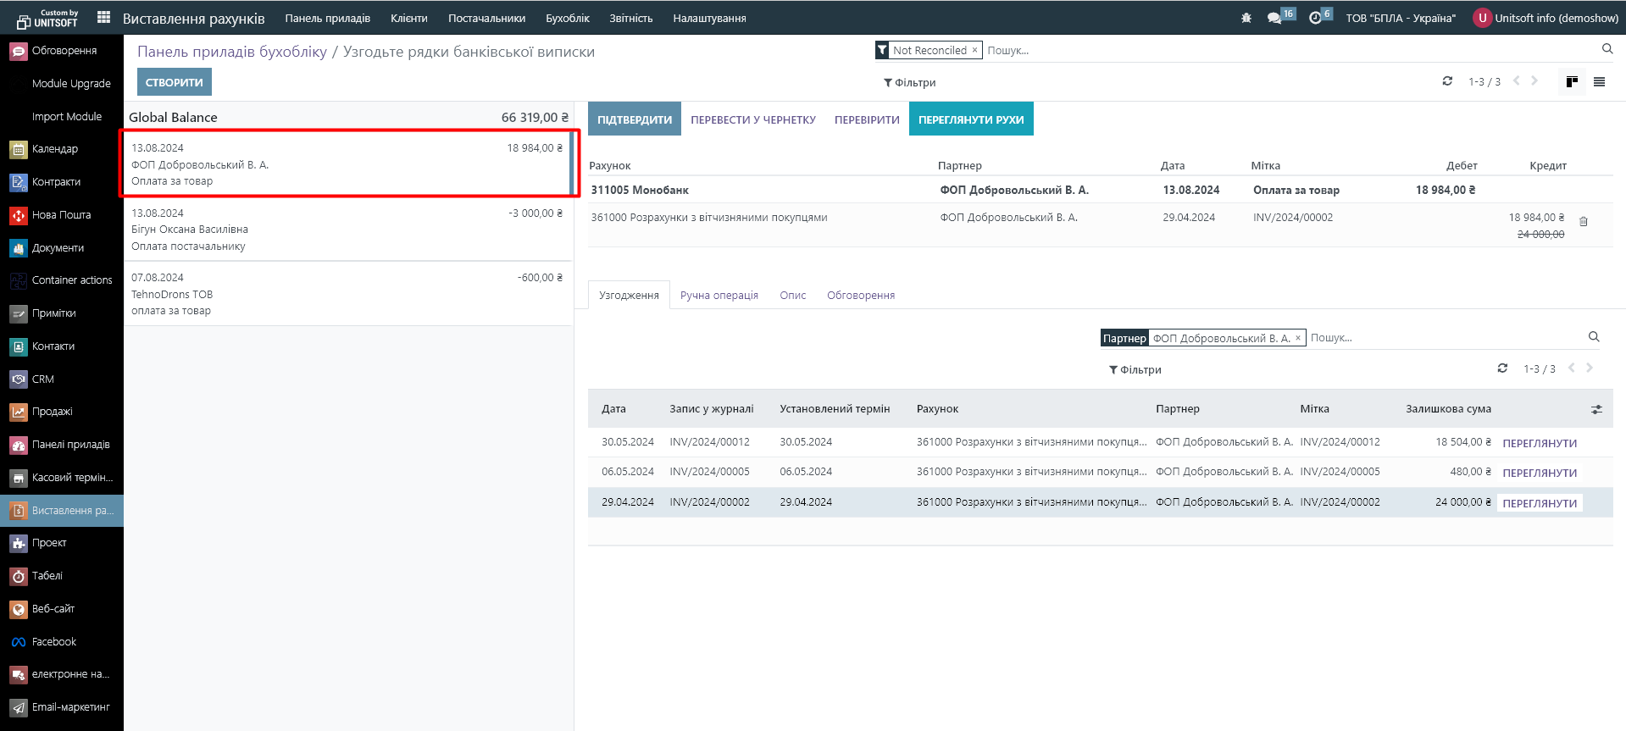Expand the Фільтри dropdown in reconciliation panel
Viewport: 1626px width, 731px height.
(1135, 370)
